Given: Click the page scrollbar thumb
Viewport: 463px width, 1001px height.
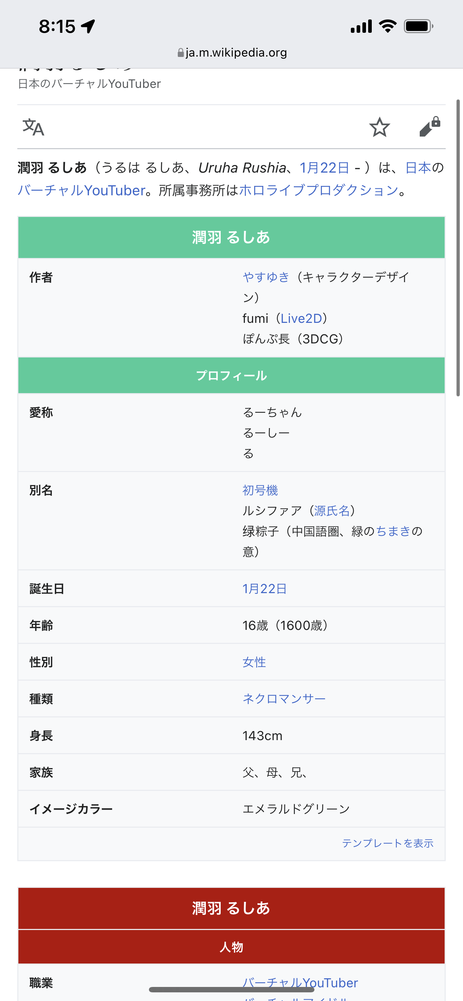Looking at the screenshot, I should [458, 248].
